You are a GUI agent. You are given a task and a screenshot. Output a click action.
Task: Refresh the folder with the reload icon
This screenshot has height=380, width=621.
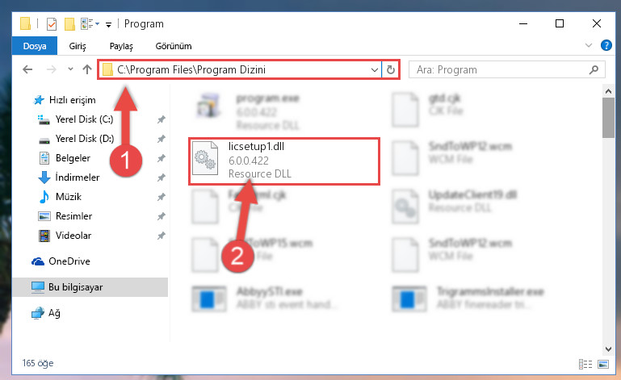click(391, 70)
